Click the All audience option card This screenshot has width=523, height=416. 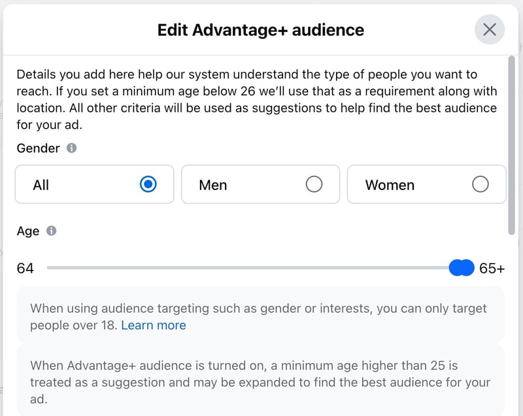click(94, 184)
